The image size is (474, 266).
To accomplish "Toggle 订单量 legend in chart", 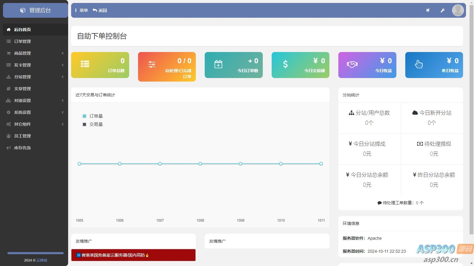I will pos(93,116).
